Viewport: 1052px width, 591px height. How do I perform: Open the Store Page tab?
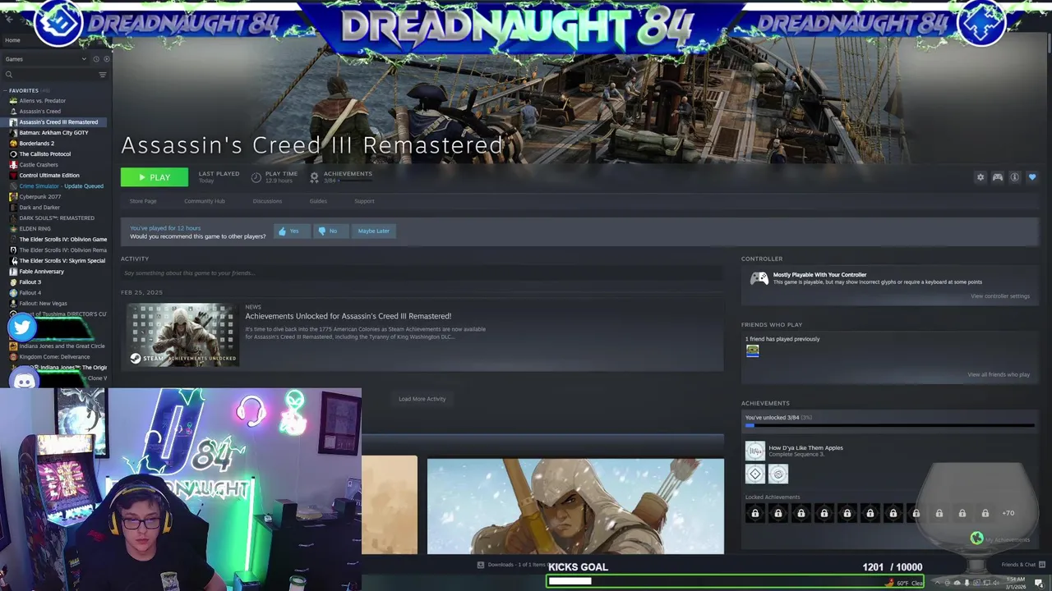coord(143,201)
